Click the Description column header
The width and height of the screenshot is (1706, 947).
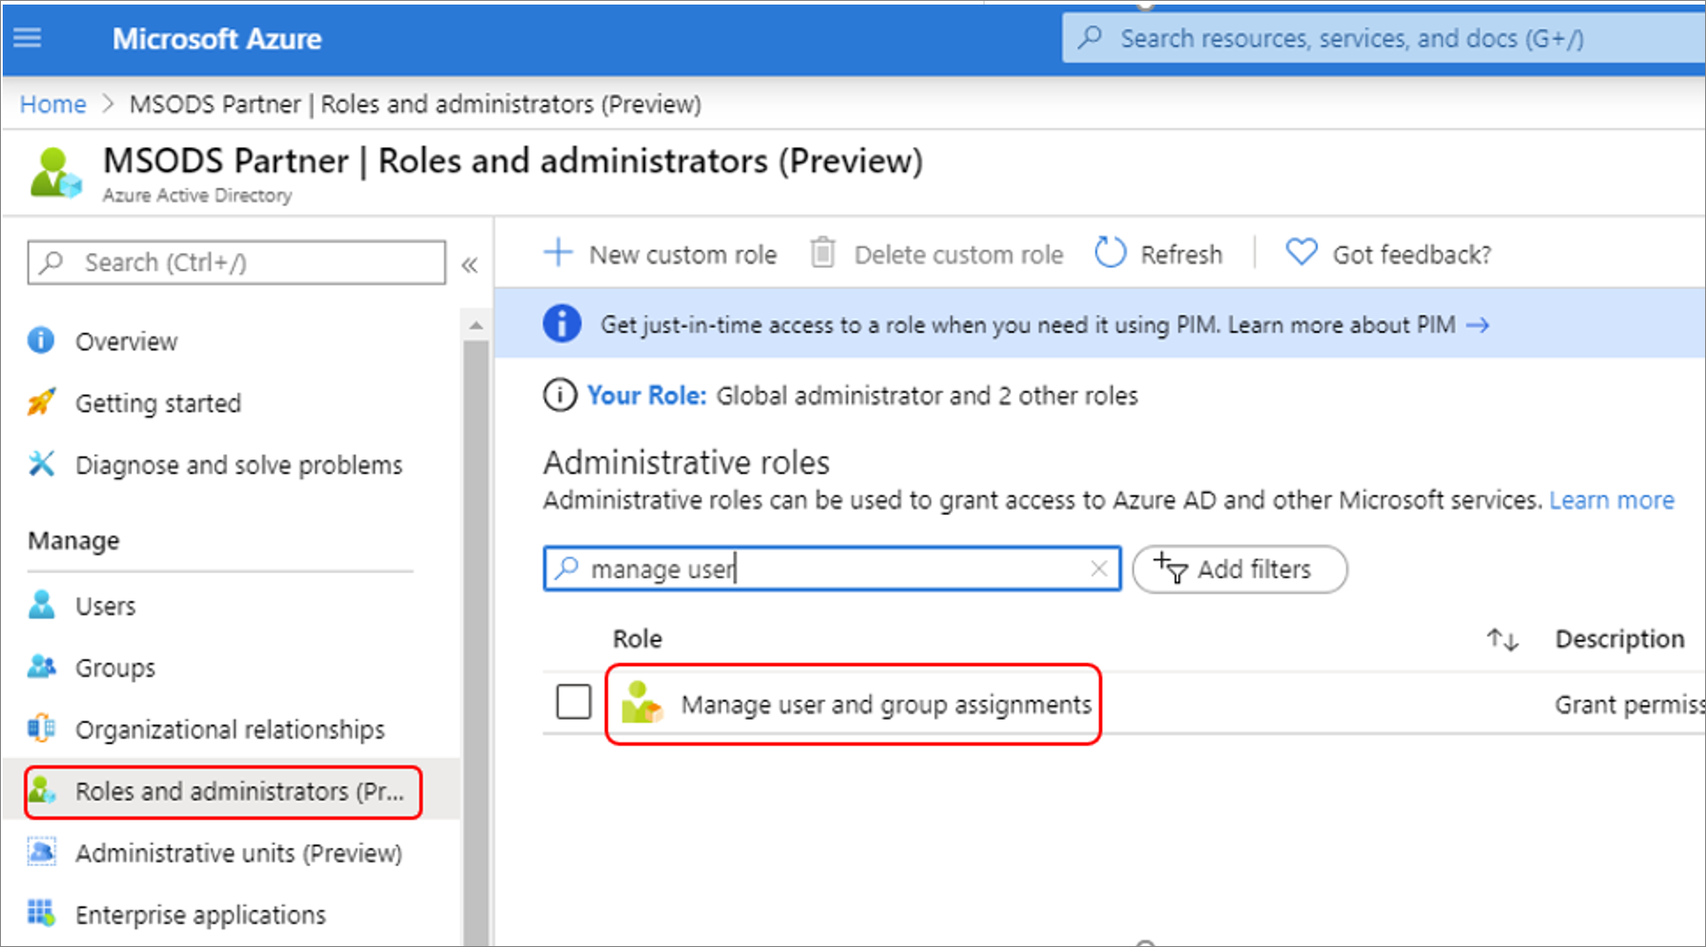coord(1620,640)
